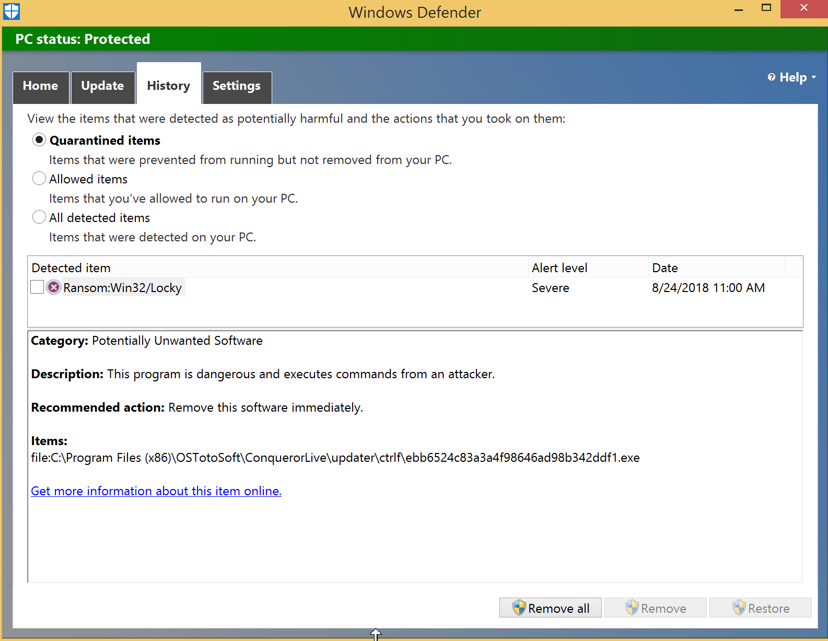828x641 pixels.
Task: Sort by the Alert level column header
Action: (x=588, y=267)
